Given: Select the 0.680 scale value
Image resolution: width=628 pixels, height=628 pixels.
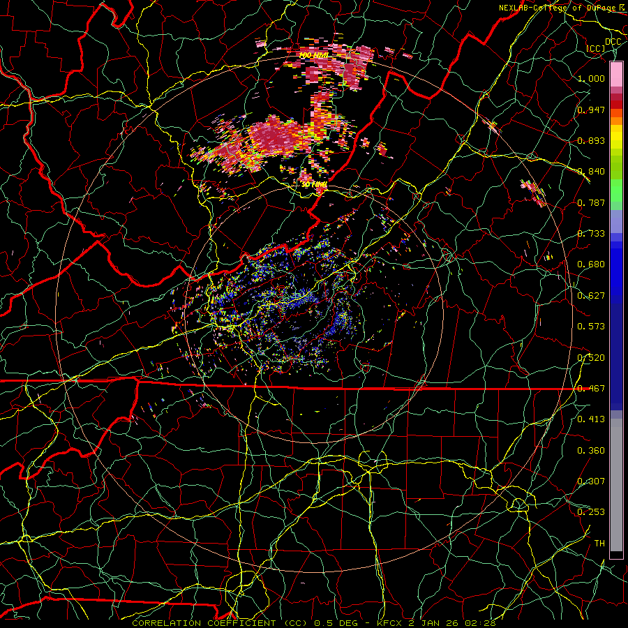Looking at the screenshot, I should coord(591,264).
